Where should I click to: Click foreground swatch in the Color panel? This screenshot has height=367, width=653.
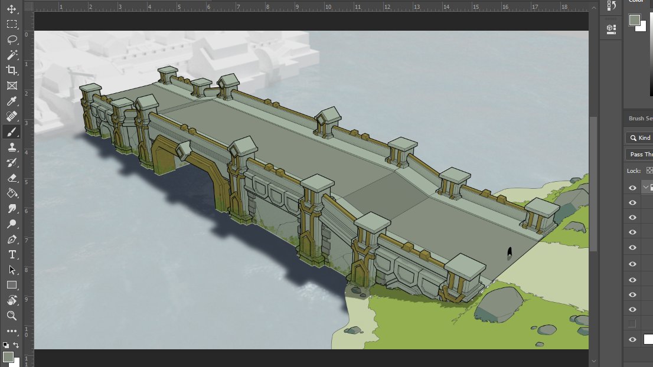(x=634, y=19)
